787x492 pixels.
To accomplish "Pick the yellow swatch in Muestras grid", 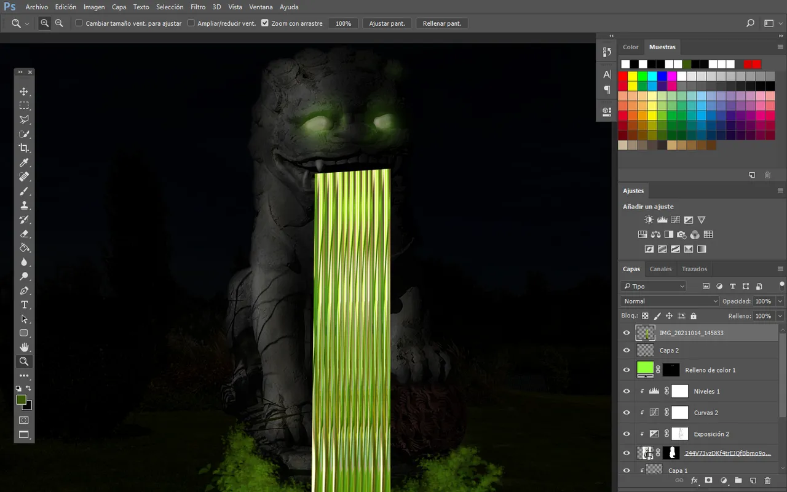I will click(633, 76).
